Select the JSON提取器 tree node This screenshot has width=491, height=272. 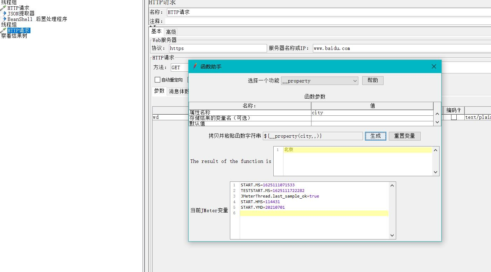tap(21, 14)
